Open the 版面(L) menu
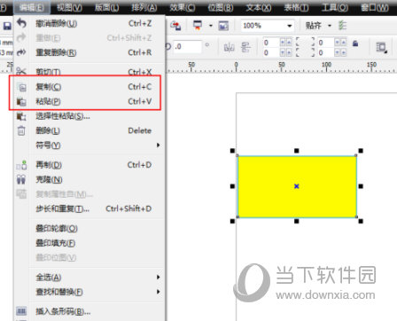397x321 pixels. [x=106, y=7]
